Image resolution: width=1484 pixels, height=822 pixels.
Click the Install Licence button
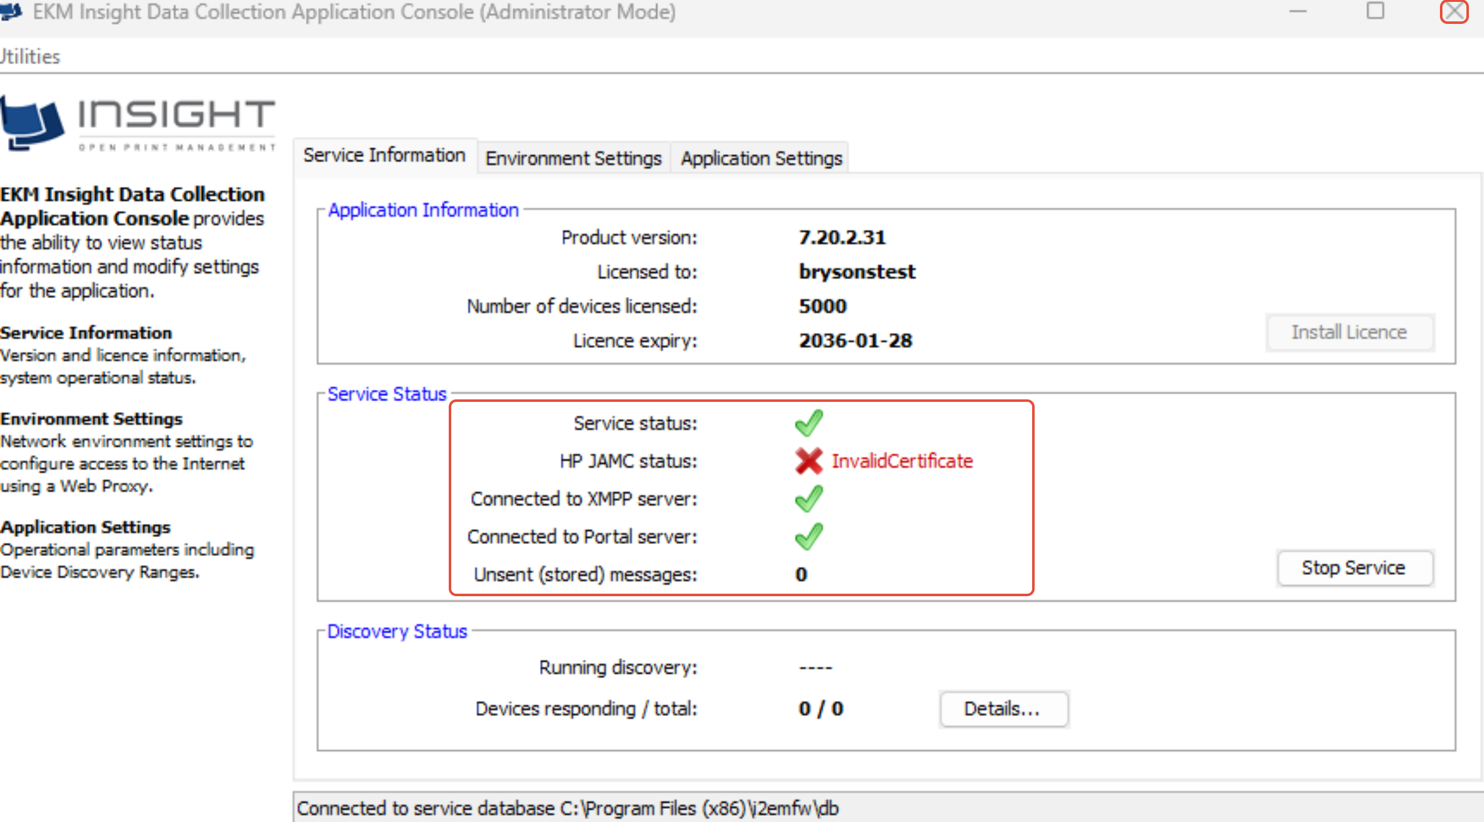(1349, 332)
